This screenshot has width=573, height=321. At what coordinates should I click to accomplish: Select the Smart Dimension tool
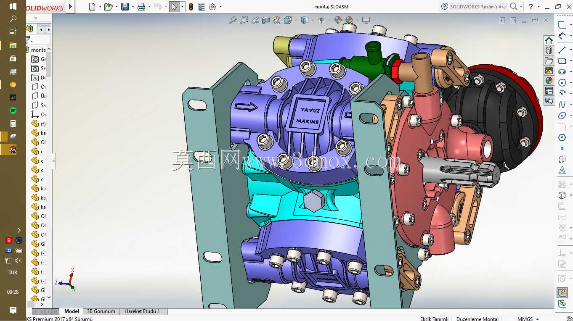[562, 36]
